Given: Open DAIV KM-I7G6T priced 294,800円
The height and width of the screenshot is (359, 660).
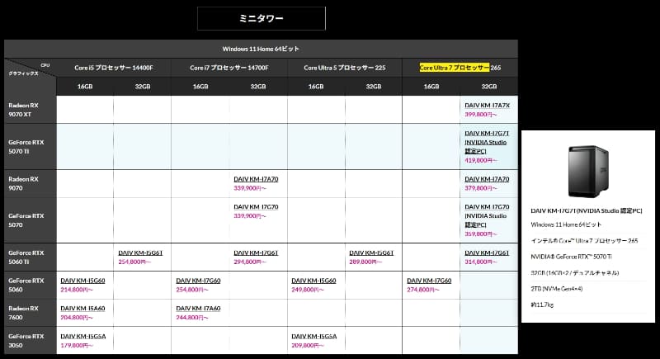Looking at the screenshot, I should pos(256,253).
